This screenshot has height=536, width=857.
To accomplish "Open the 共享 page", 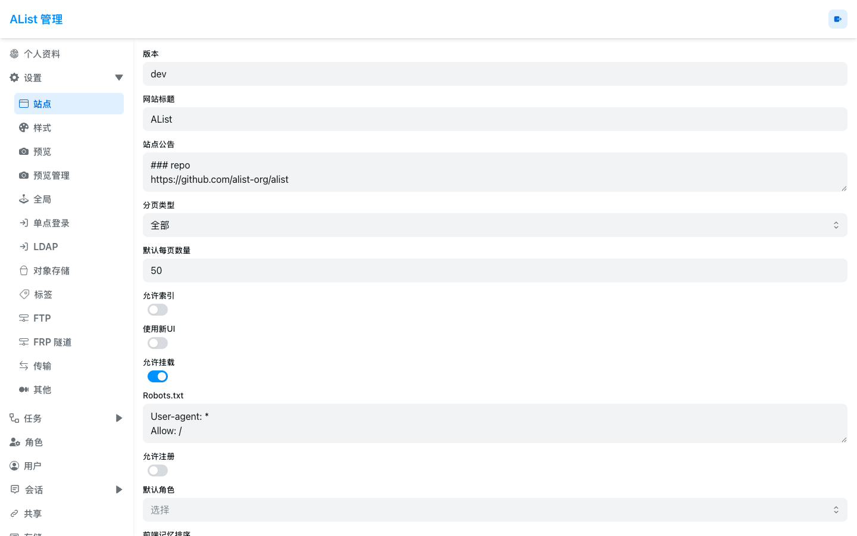I will [67, 513].
